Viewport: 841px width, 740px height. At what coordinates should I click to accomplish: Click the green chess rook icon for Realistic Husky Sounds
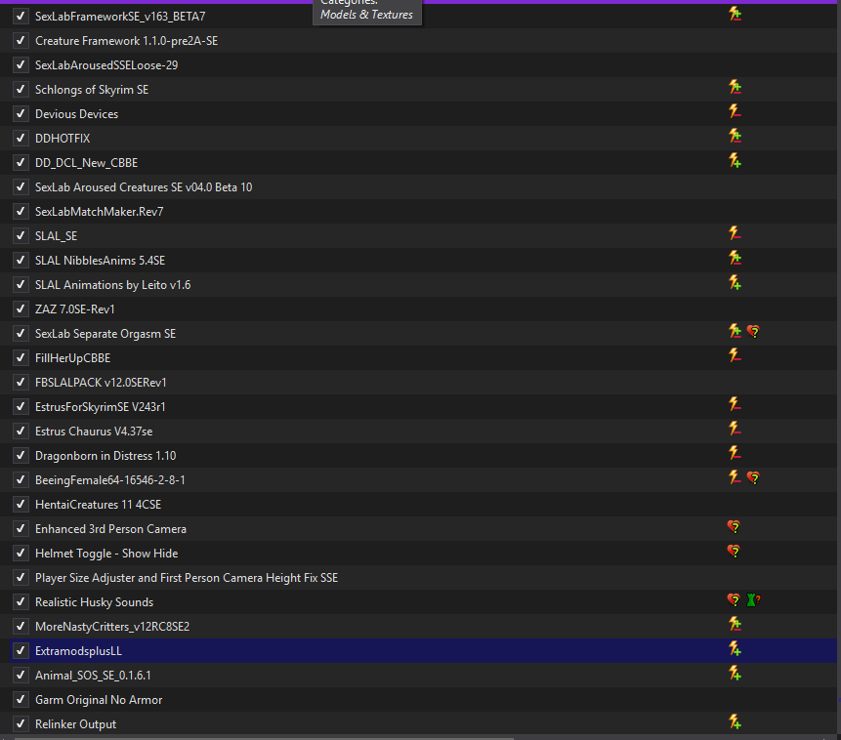pyautogui.click(x=752, y=600)
